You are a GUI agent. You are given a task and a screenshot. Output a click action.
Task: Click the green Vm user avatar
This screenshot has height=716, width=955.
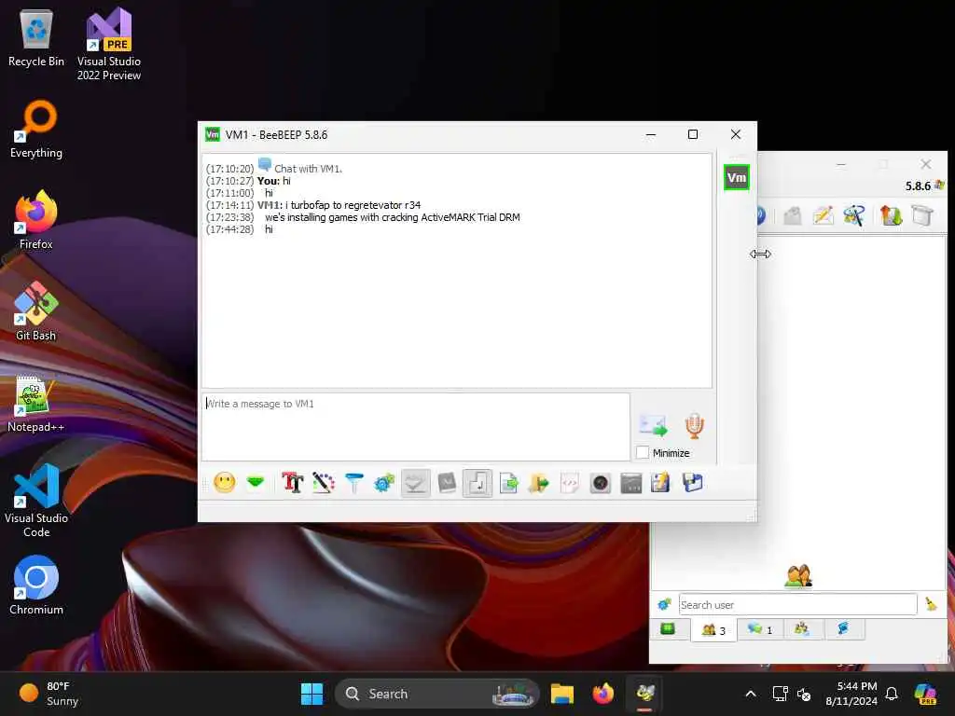click(x=737, y=177)
